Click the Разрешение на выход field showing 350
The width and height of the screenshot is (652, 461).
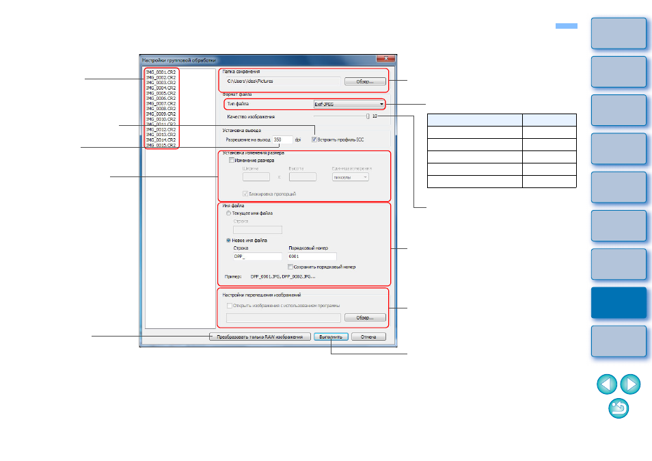(x=282, y=140)
